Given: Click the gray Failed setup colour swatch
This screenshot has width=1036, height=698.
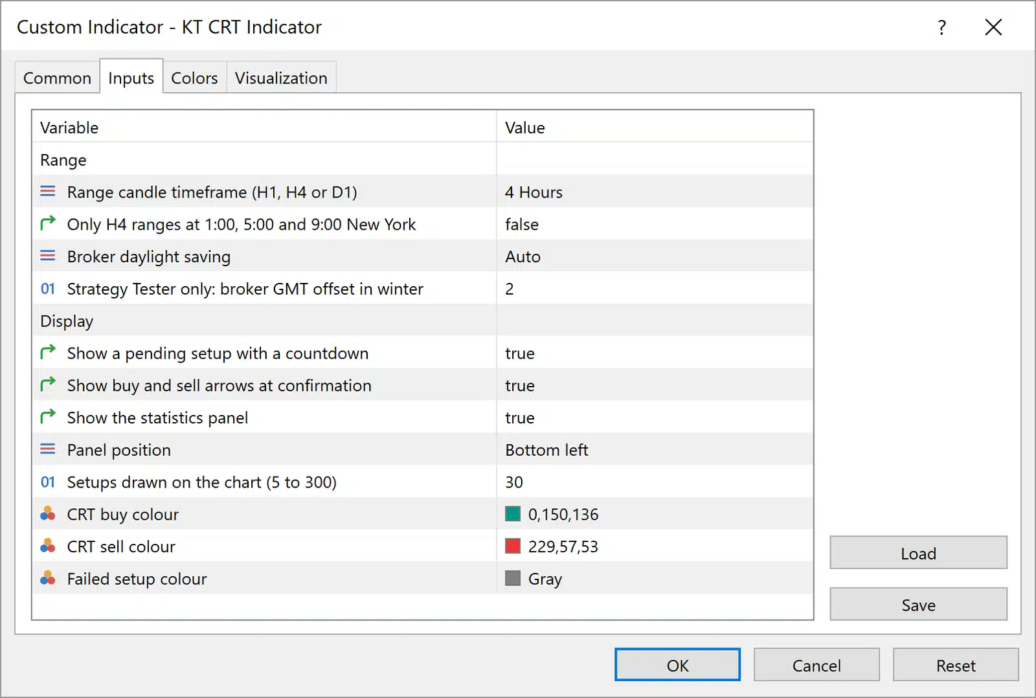Looking at the screenshot, I should tap(513, 578).
